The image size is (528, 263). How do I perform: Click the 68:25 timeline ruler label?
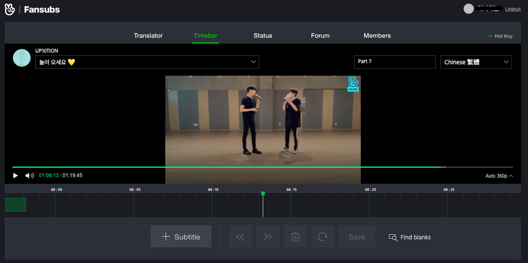pos(449,190)
